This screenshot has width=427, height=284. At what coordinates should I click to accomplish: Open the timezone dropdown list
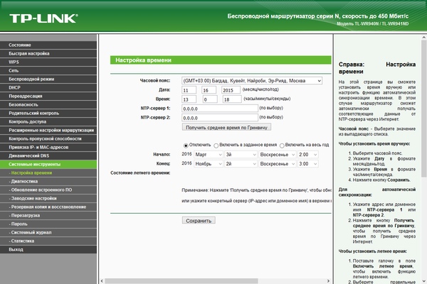[253, 81]
